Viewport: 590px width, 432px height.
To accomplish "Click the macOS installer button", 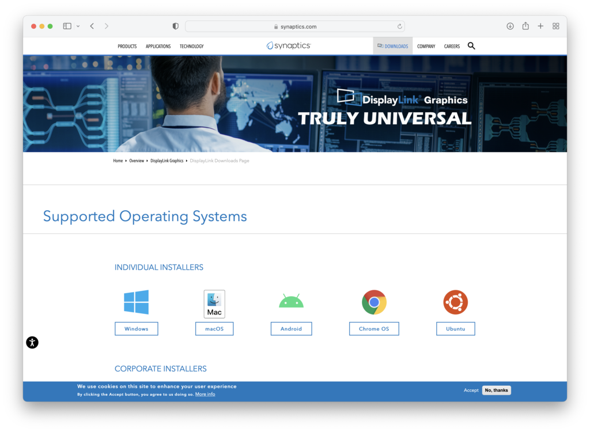I will 214,328.
